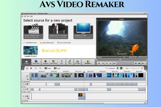Mute the main video track speaker
The image size is (161, 107).
click(x=28, y=79)
